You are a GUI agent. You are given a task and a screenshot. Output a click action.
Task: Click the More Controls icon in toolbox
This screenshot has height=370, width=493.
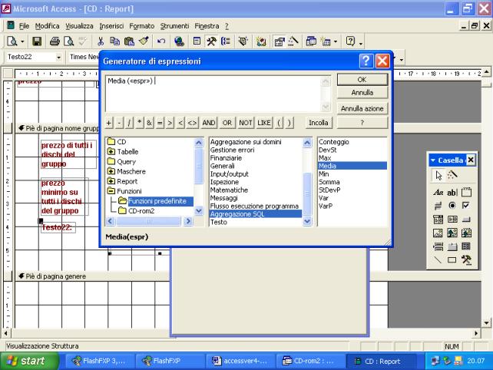click(466, 259)
